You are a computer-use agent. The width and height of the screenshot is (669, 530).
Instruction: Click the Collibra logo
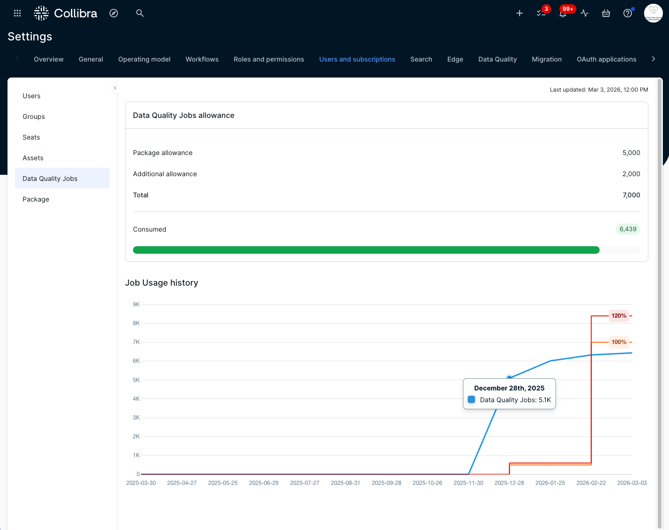(66, 13)
